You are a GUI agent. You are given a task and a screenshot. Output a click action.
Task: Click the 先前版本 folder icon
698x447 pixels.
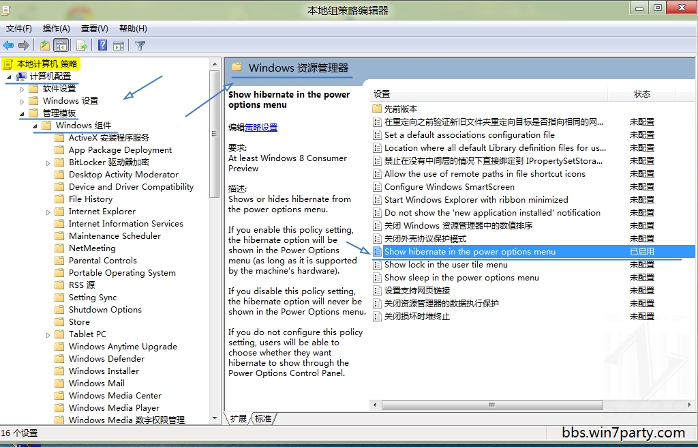point(377,109)
